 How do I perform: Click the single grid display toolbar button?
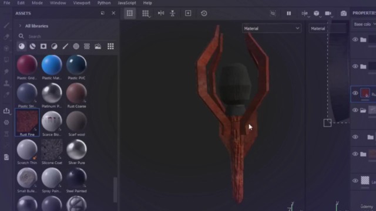[x=130, y=13]
